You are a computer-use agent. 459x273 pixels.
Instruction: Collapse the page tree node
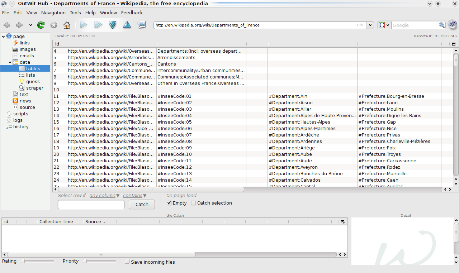pos(3,37)
